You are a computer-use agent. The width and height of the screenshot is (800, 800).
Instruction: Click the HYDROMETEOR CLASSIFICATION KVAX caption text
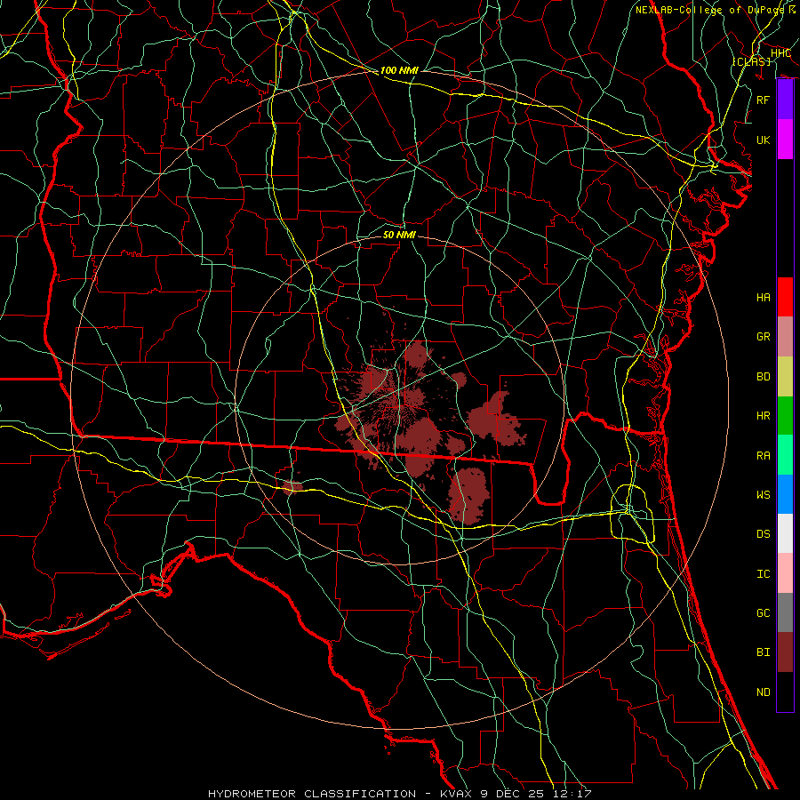pos(399,794)
